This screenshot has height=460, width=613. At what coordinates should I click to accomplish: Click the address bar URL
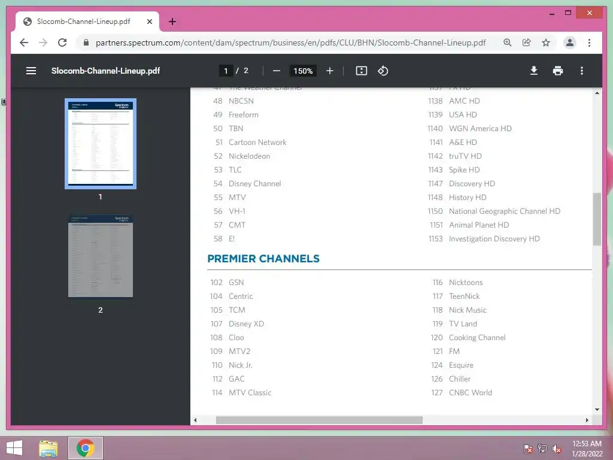pyautogui.click(x=290, y=43)
